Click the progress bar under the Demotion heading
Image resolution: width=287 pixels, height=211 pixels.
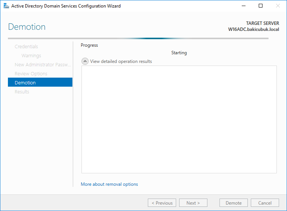[x=138, y=38]
